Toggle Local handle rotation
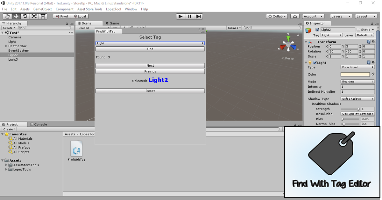382x200 pixels. (x=80, y=16)
